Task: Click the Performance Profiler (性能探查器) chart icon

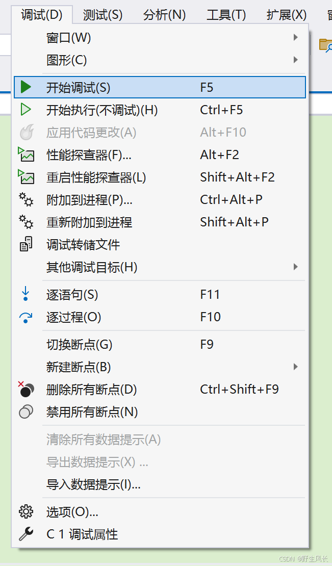Action: 25,155
